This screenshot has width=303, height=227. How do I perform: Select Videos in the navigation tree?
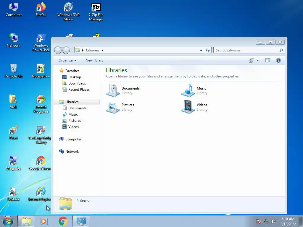73,127
